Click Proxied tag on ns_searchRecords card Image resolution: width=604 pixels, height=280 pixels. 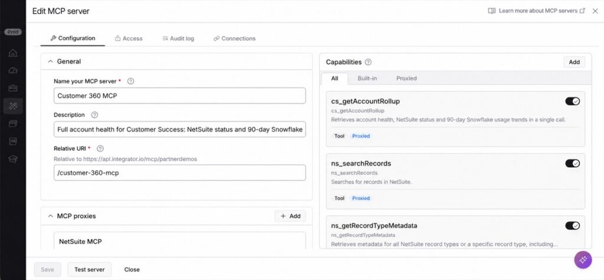coord(361,198)
